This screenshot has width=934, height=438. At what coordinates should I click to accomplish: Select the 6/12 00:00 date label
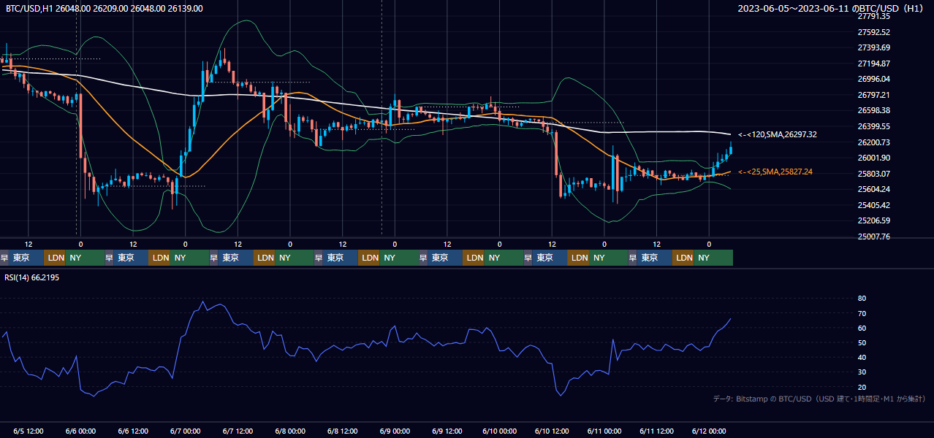click(x=709, y=431)
